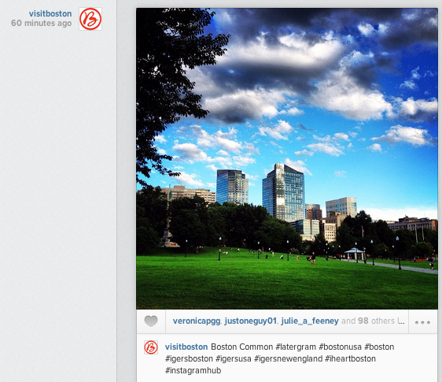
Task: Open the visitboston link in the caption
Action: click(186, 347)
